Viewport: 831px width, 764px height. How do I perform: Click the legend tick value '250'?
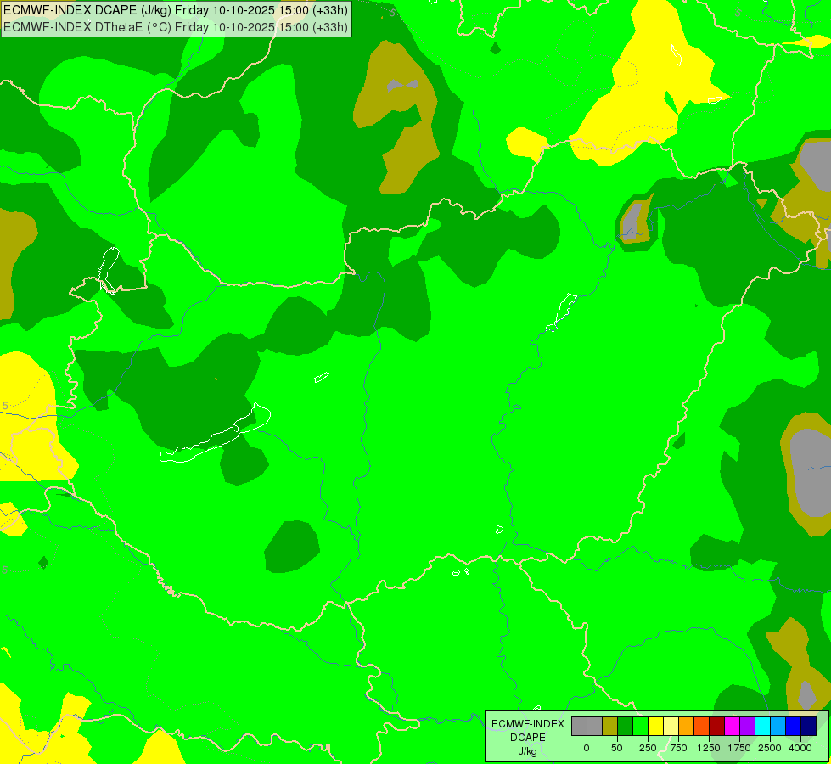(x=648, y=748)
